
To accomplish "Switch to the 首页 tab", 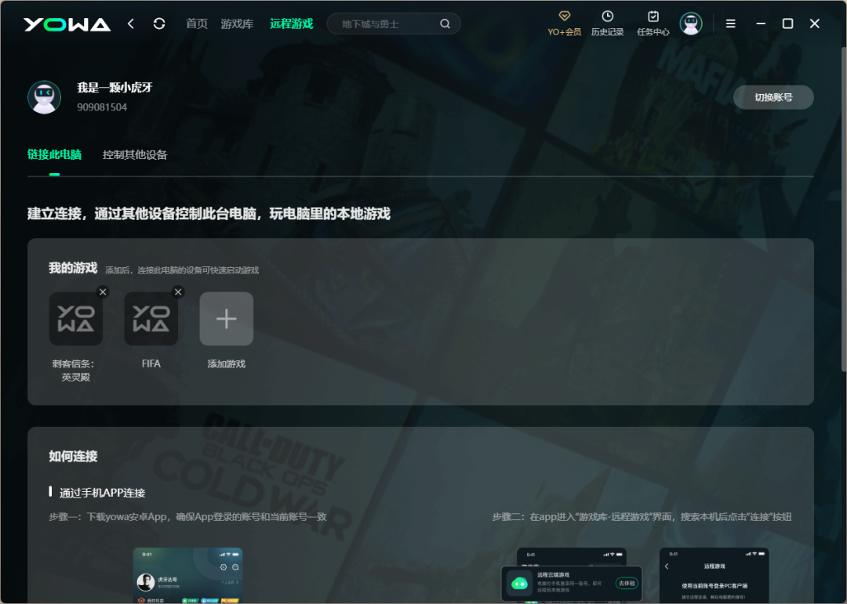I will pyautogui.click(x=196, y=24).
